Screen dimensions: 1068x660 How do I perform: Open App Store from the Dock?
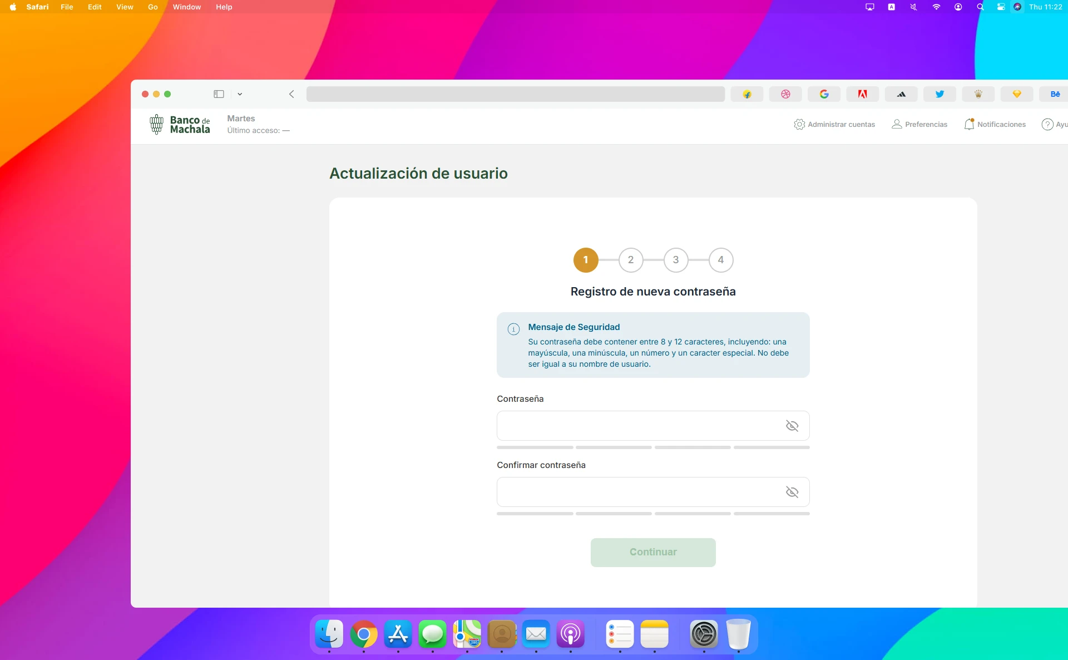coord(398,634)
